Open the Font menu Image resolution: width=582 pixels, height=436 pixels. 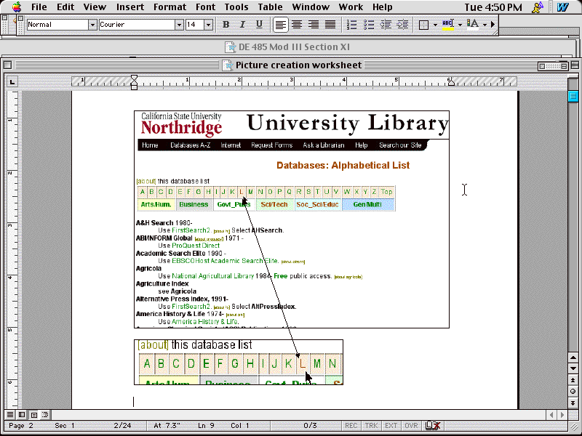[206, 7]
